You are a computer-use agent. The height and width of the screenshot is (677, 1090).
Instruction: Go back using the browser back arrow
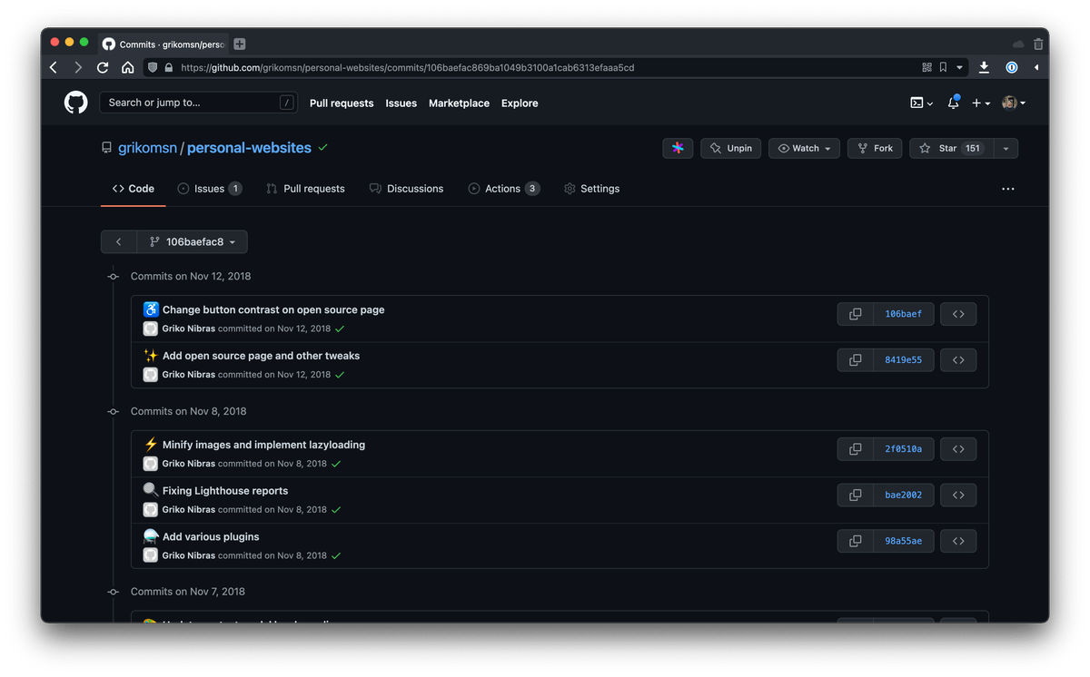54,67
